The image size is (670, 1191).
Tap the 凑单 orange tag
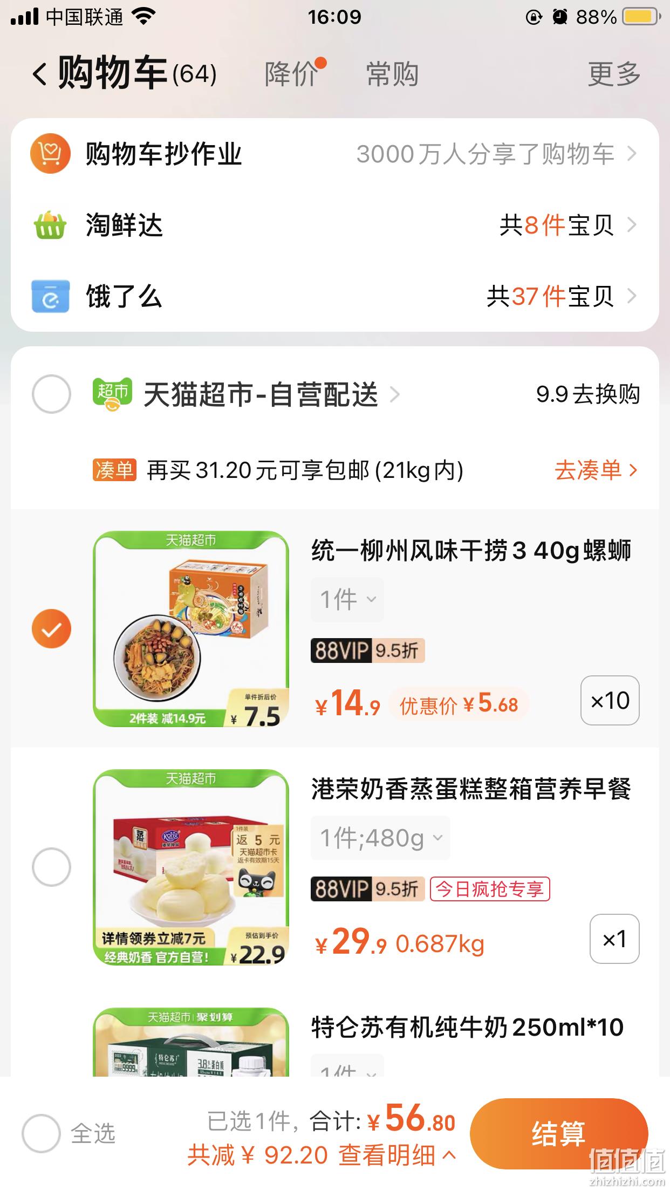pyautogui.click(x=114, y=470)
